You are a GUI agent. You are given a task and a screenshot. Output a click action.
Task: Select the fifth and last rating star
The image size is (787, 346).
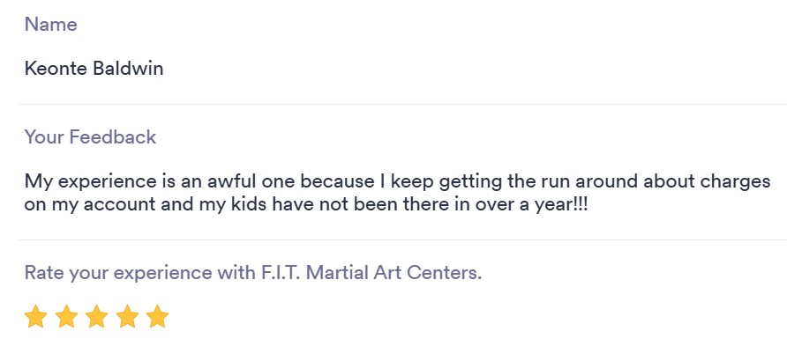[158, 316]
